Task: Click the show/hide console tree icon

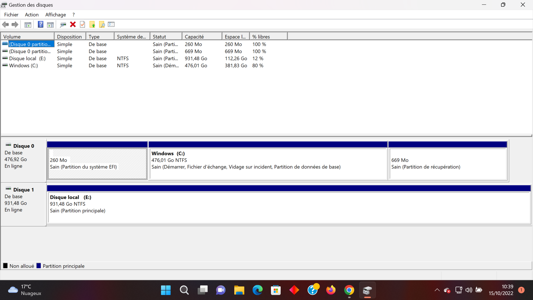Action: (28, 24)
